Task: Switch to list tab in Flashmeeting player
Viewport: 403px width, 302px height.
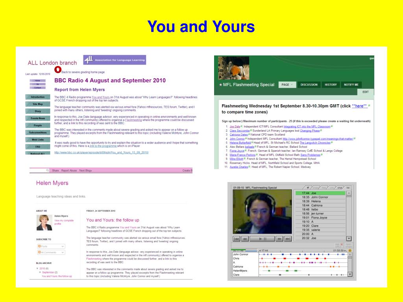Action: click(x=348, y=188)
